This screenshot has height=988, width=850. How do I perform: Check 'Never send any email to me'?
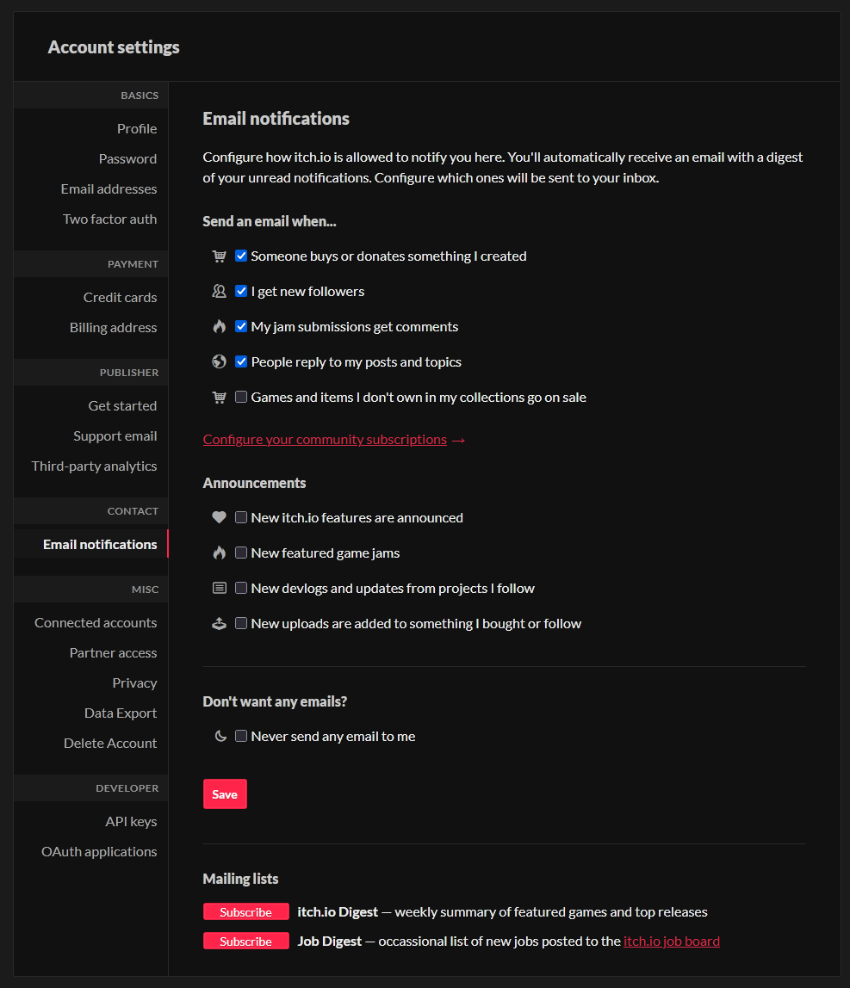[x=241, y=736]
